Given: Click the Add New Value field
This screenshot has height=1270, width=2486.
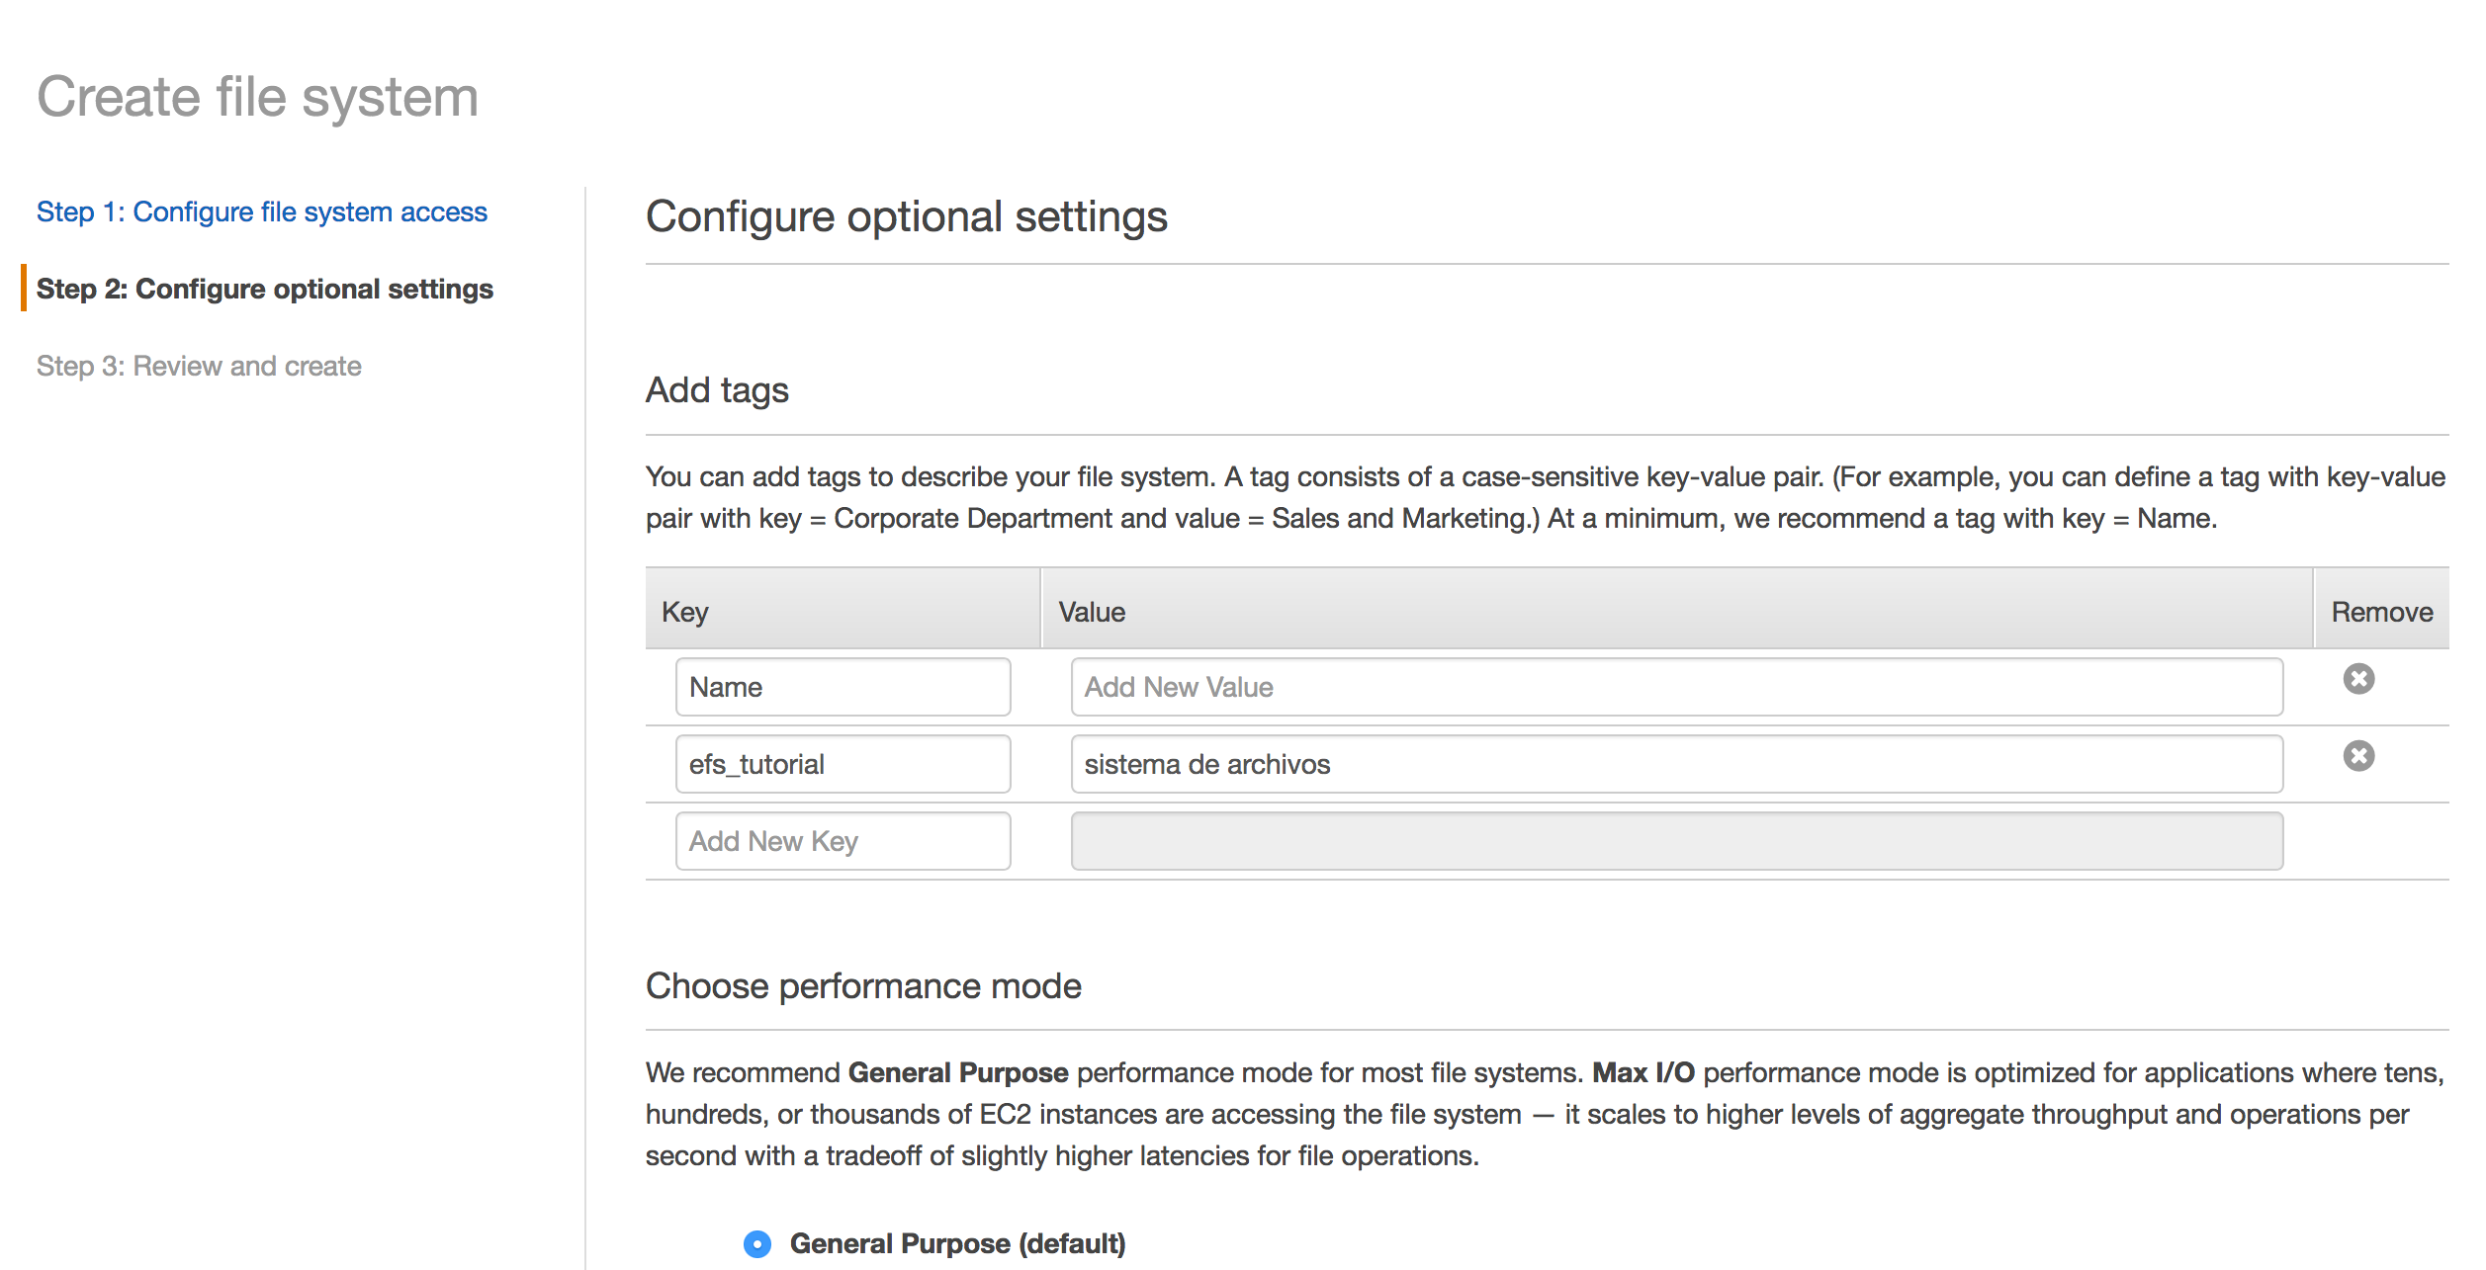Looking at the screenshot, I should point(1676,687).
